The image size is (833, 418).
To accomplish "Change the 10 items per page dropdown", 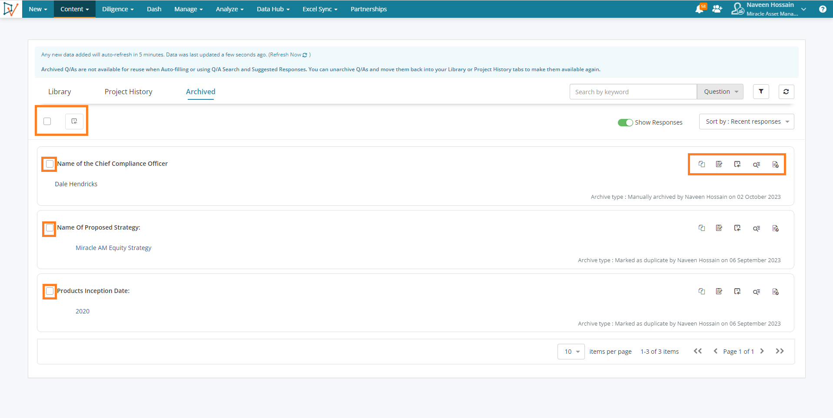I will coord(571,352).
